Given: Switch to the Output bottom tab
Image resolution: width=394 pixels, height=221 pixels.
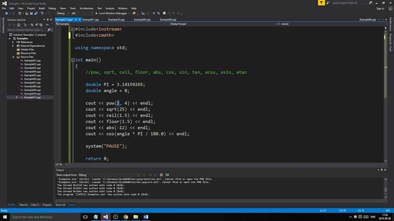Looking at the screenshot, I should pos(71,205).
